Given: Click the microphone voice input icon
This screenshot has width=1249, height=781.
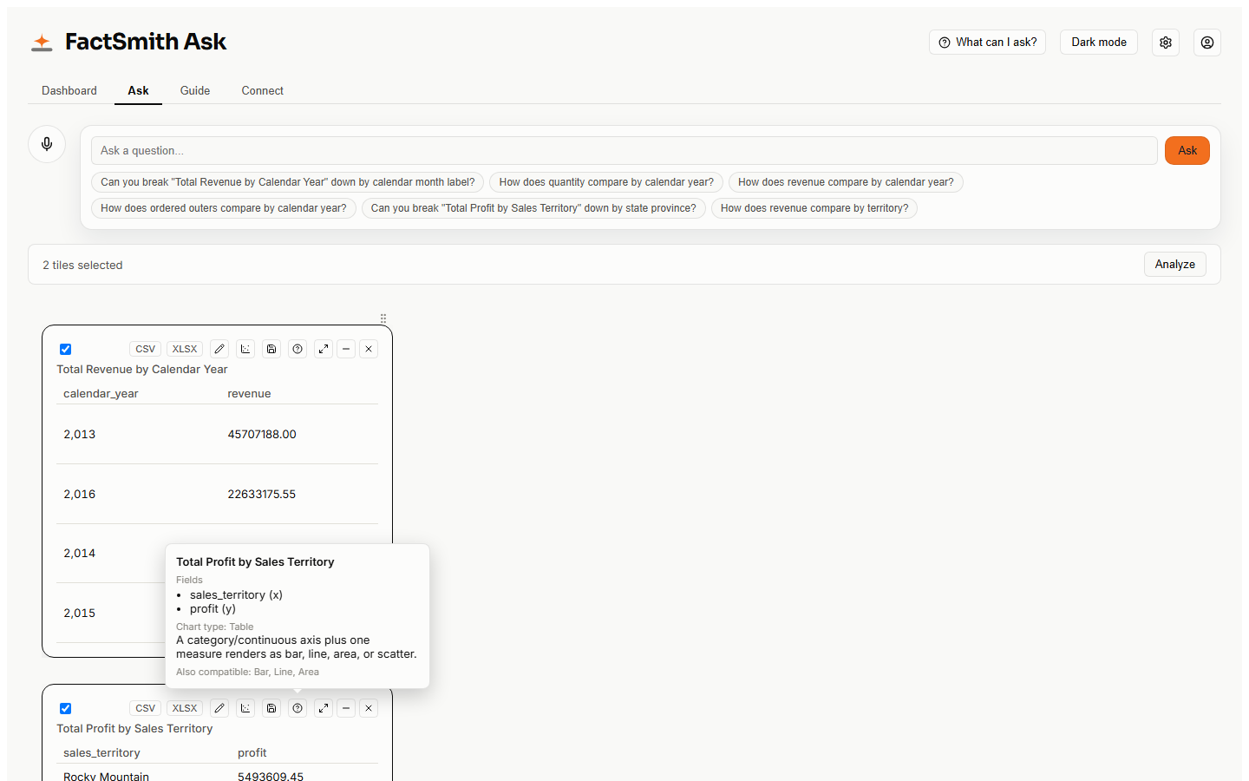Looking at the screenshot, I should (47, 143).
